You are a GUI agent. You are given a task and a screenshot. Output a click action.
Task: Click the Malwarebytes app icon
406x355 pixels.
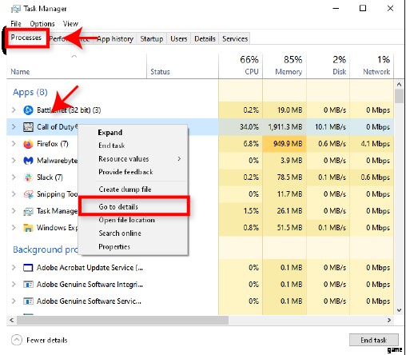click(x=28, y=161)
